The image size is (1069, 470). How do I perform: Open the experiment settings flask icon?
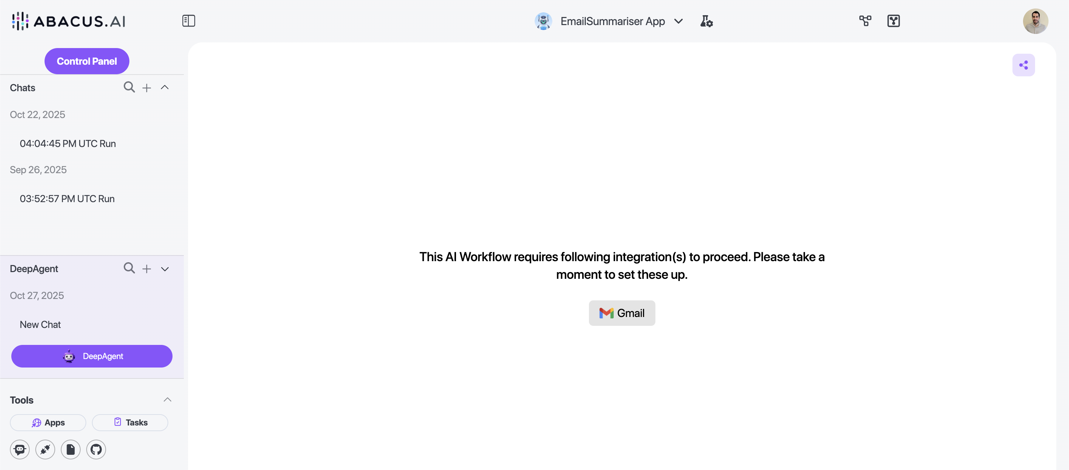706,21
